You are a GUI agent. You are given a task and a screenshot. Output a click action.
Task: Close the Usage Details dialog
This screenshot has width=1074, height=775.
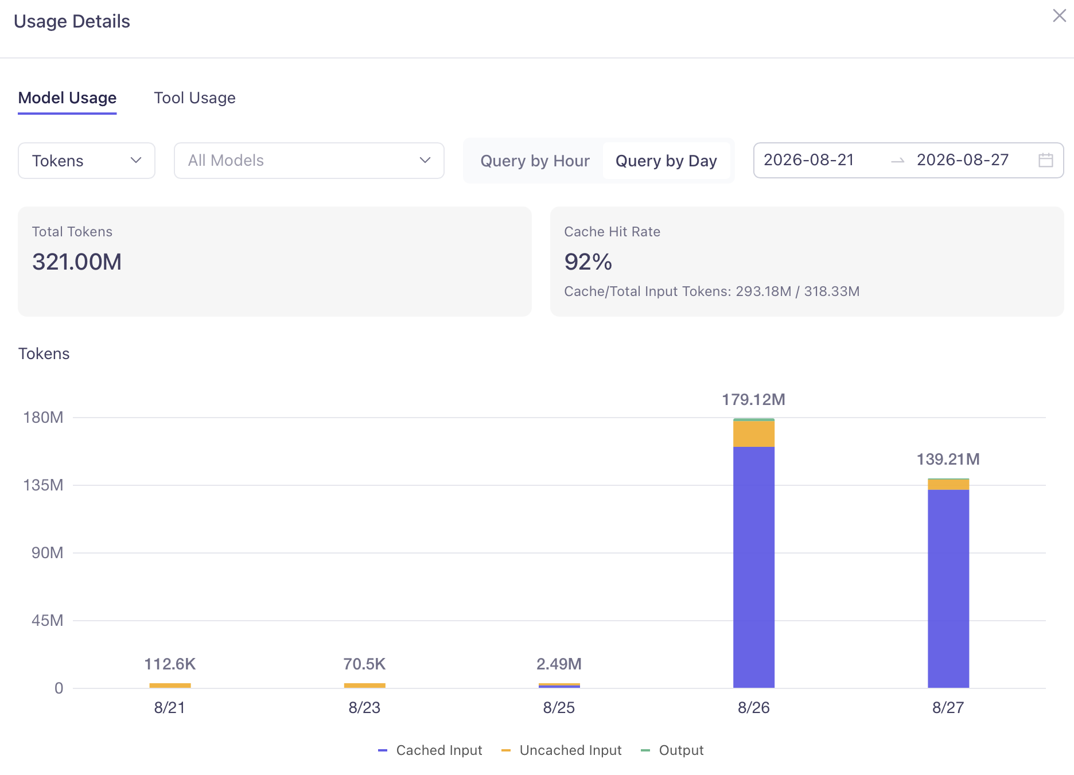[x=1059, y=15]
